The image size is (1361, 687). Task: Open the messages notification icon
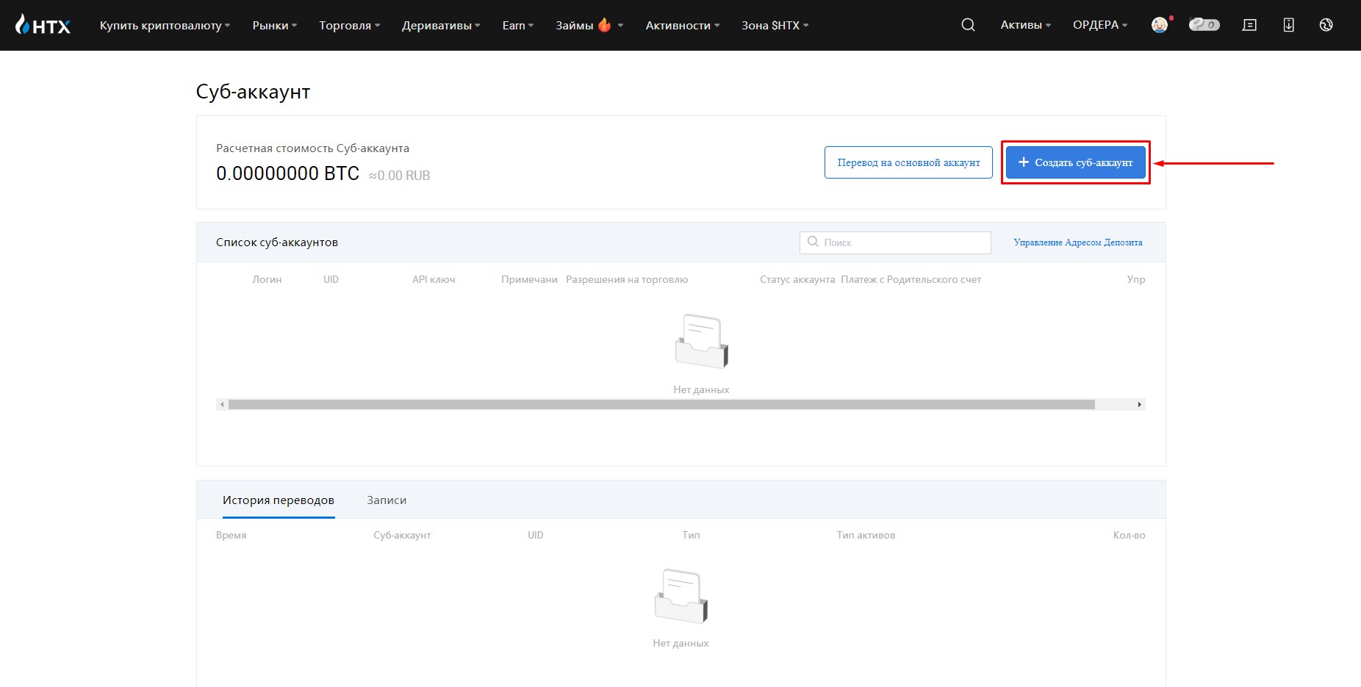click(1249, 25)
